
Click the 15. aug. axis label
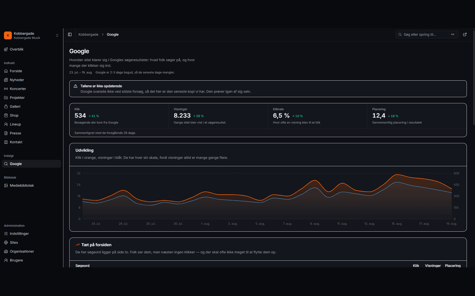tap(397, 224)
